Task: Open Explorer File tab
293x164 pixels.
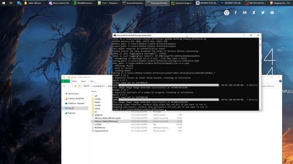Action: coord(65,81)
